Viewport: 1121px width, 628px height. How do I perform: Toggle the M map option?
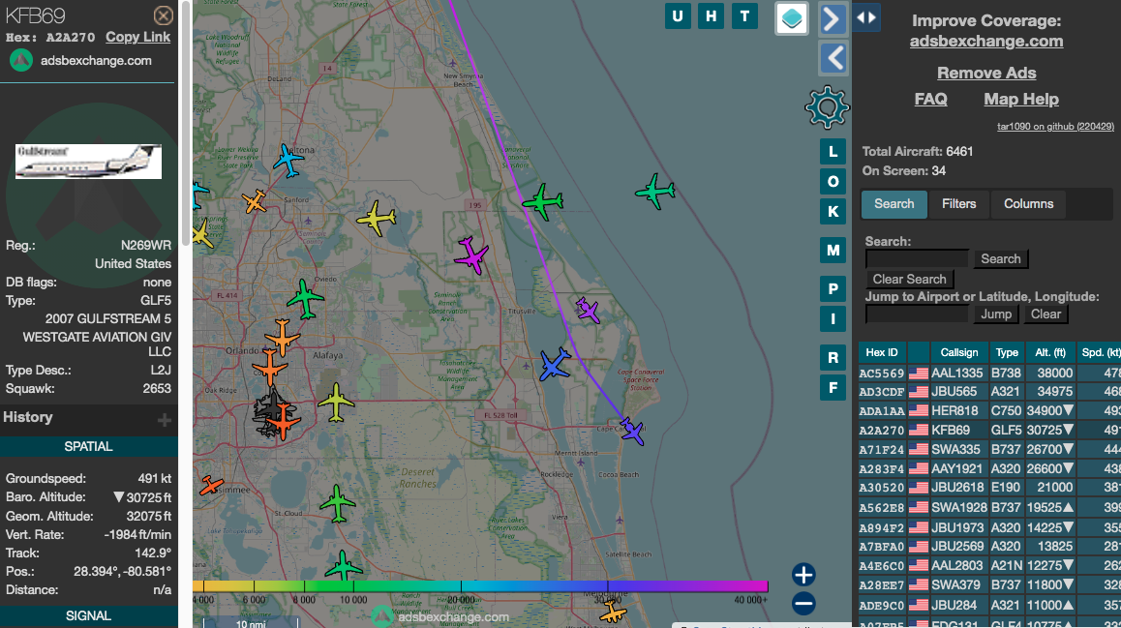coord(833,250)
